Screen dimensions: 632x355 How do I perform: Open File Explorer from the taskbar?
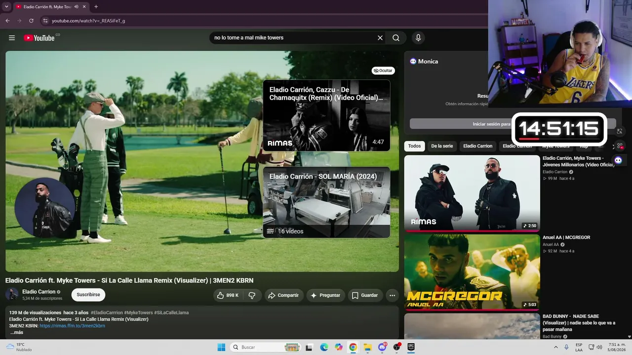click(368, 347)
